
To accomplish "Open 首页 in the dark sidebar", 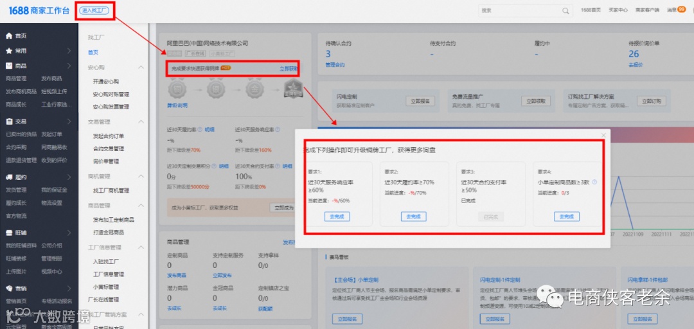I will [21, 36].
